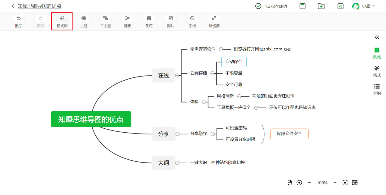Open the 小犀 user dropdown

point(369,6)
